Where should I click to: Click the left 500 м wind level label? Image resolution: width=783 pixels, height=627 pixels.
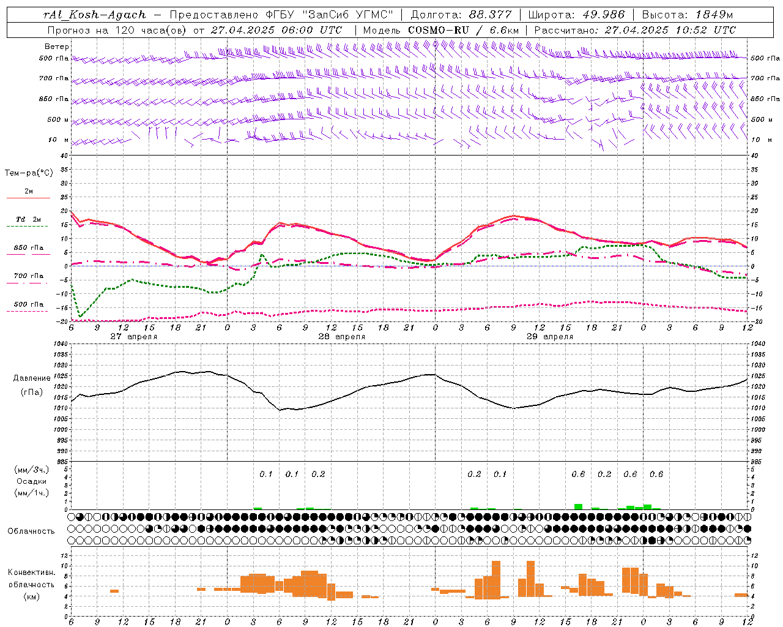click(x=58, y=119)
